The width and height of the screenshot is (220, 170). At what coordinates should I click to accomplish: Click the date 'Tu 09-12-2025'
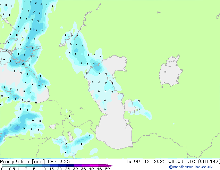click(x=146, y=162)
